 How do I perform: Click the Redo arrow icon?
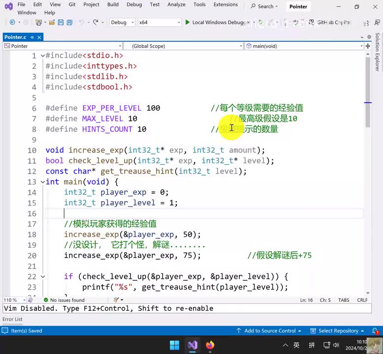click(96, 23)
